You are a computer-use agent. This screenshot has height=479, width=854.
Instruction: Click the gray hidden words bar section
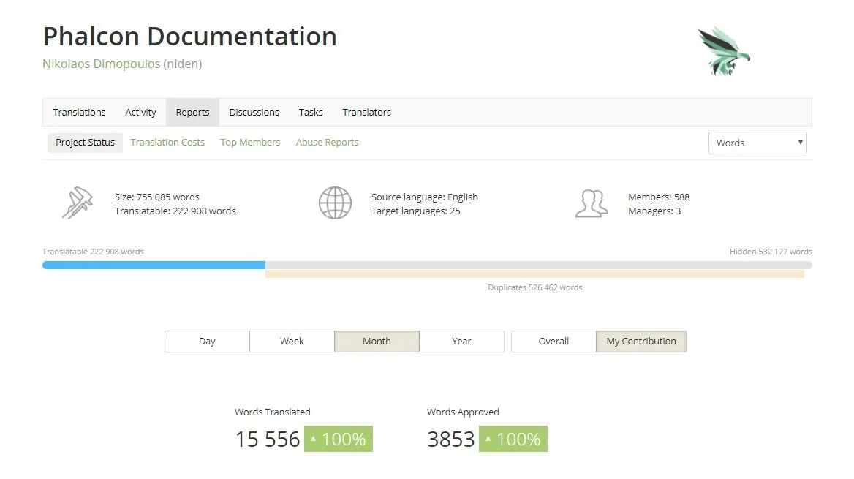(x=539, y=265)
